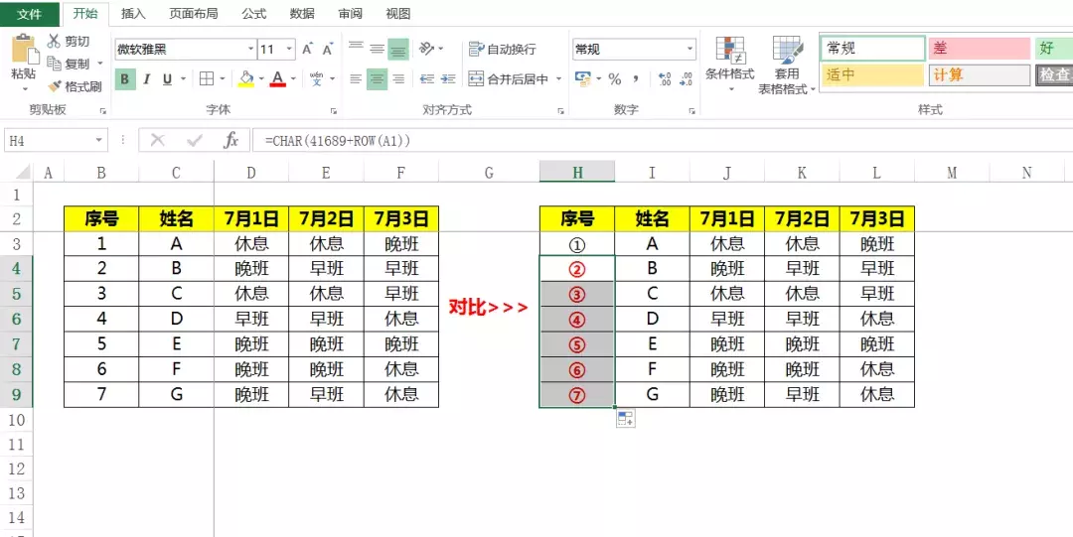This screenshot has height=537, width=1073.
Task: Toggle Bold formatting button
Action: [125, 79]
